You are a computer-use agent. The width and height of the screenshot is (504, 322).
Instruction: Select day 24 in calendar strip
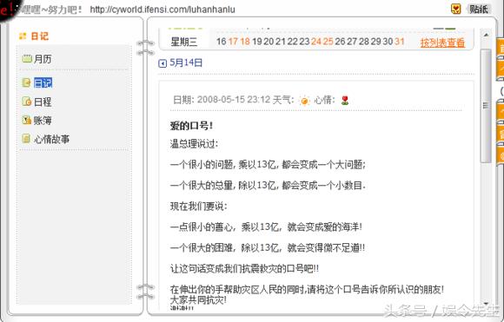click(x=316, y=42)
